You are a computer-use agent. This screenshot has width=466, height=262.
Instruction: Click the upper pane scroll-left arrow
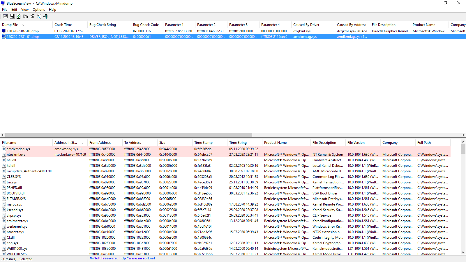pos(3,135)
